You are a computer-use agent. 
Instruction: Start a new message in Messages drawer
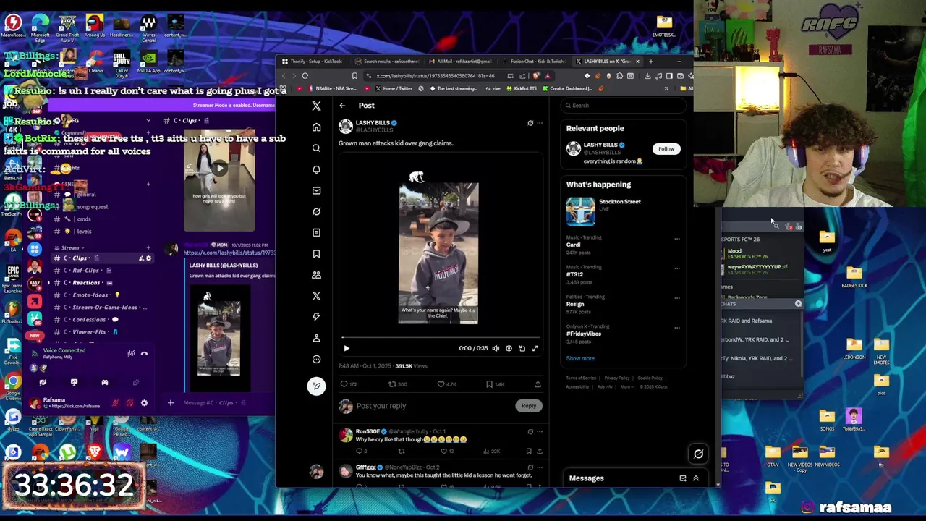pyautogui.click(x=682, y=478)
